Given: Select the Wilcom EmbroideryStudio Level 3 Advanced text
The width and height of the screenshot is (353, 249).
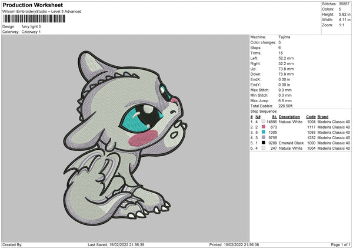Looking at the screenshot, I should click(42, 12).
